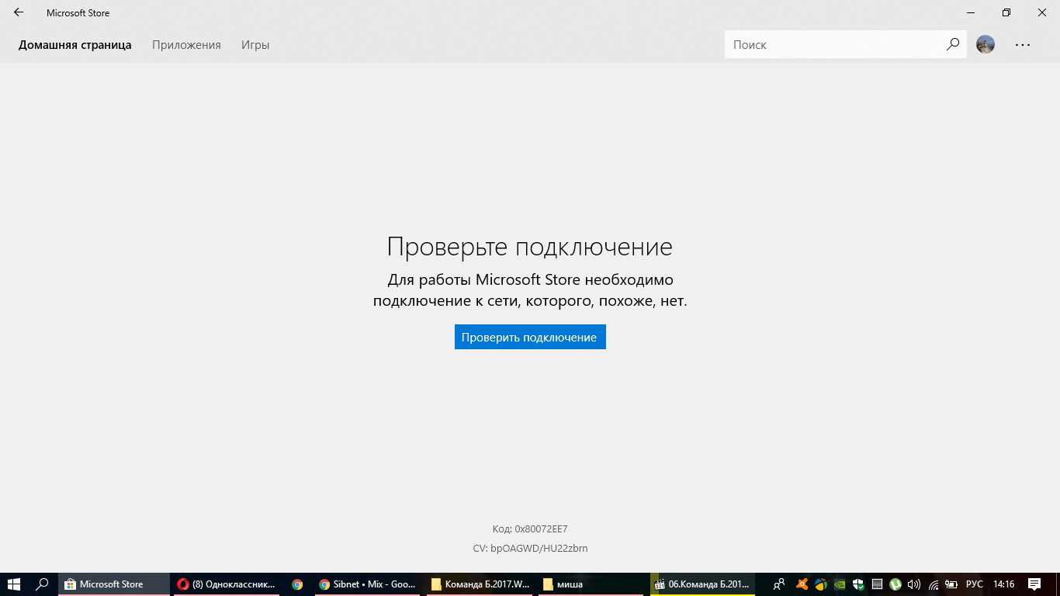Click error code text 0x80072EE7
1060x596 pixels.
click(541, 528)
